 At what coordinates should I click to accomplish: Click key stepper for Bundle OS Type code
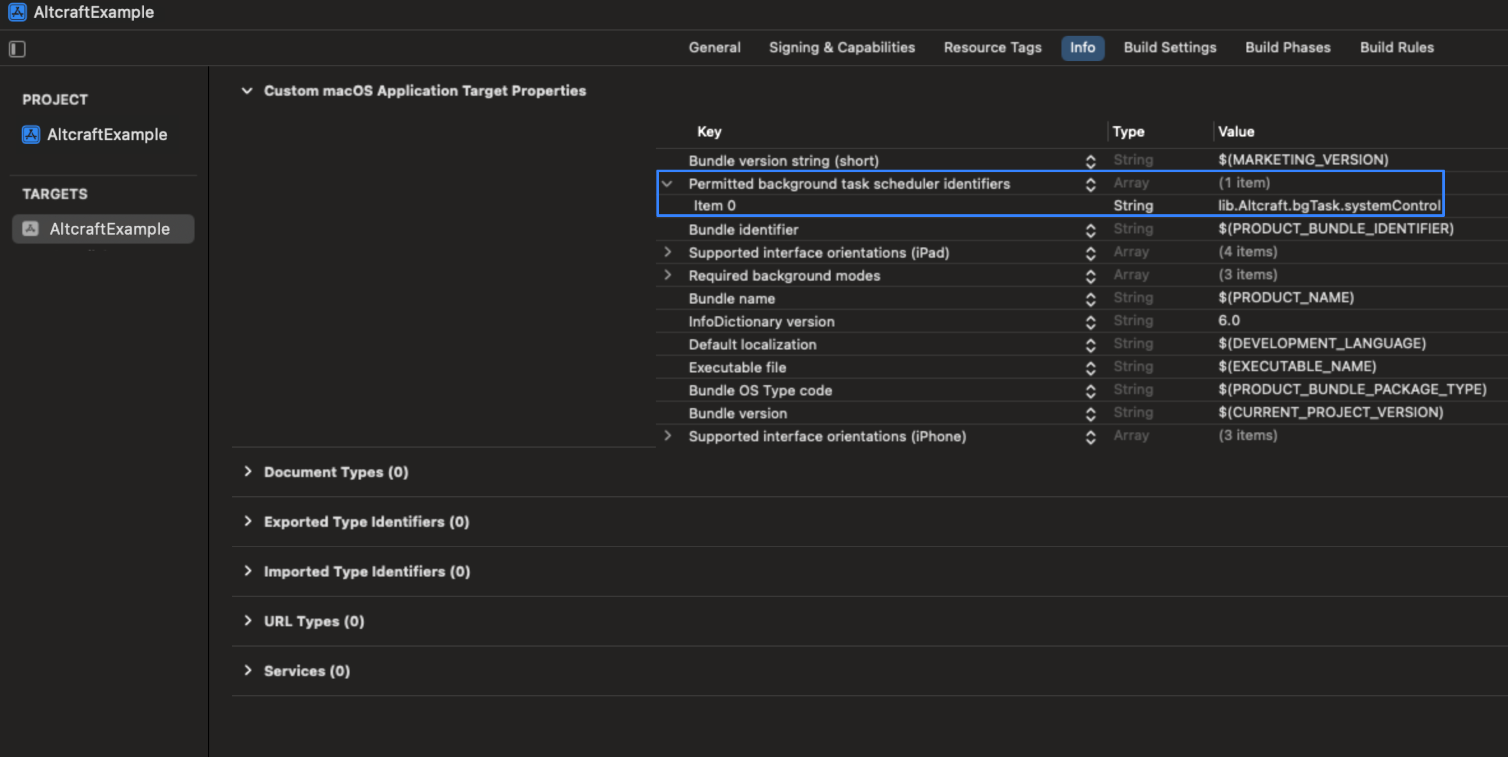(x=1090, y=391)
